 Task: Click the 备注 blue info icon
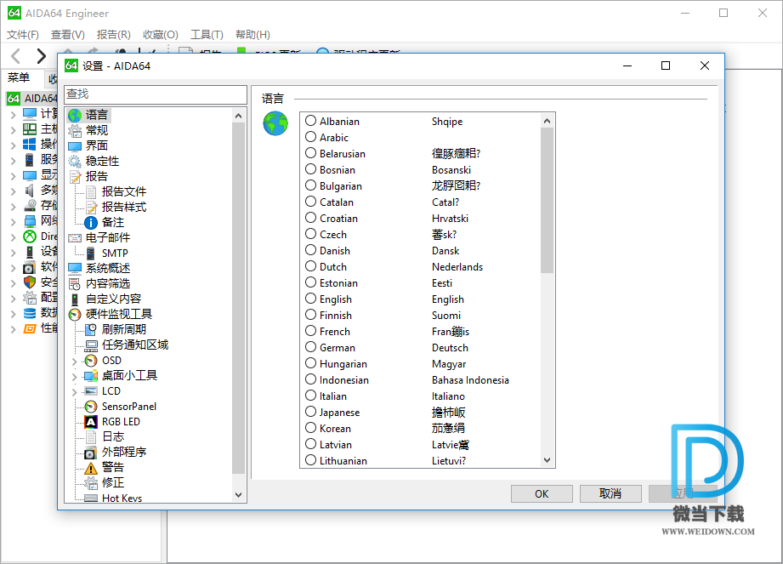pyautogui.click(x=91, y=223)
